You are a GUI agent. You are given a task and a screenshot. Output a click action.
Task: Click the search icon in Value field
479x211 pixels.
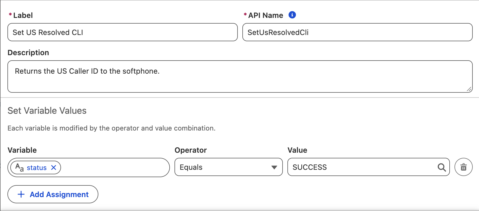pyautogui.click(x=442, y=167)
